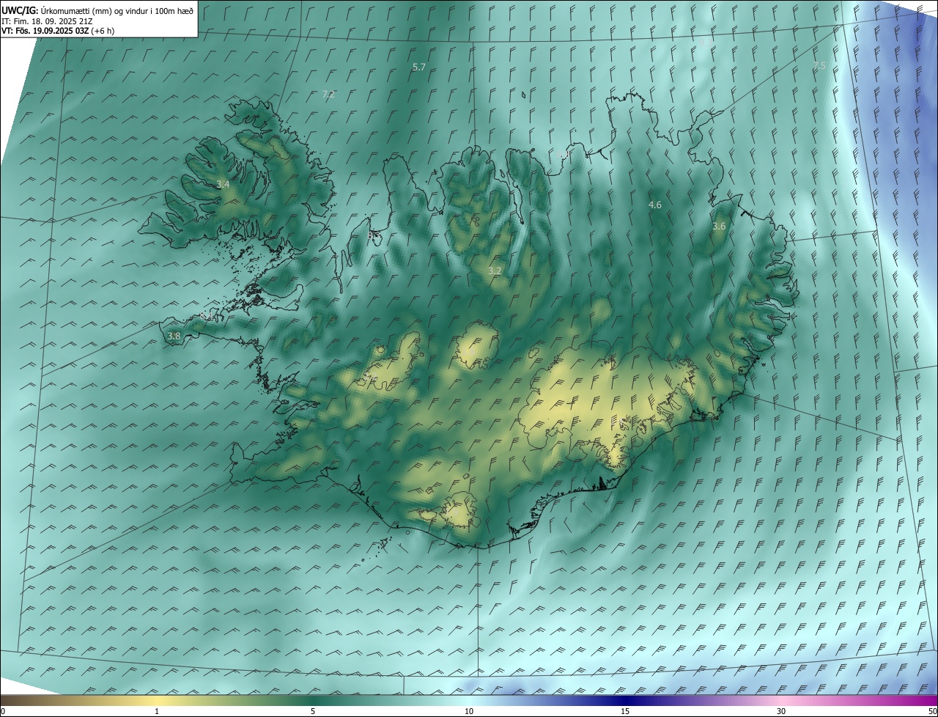Click the 4.6 value label on the map
Image resolution: width=938 pixels, height=717 pixels.
pyautogui.click(x=655, y=205)
